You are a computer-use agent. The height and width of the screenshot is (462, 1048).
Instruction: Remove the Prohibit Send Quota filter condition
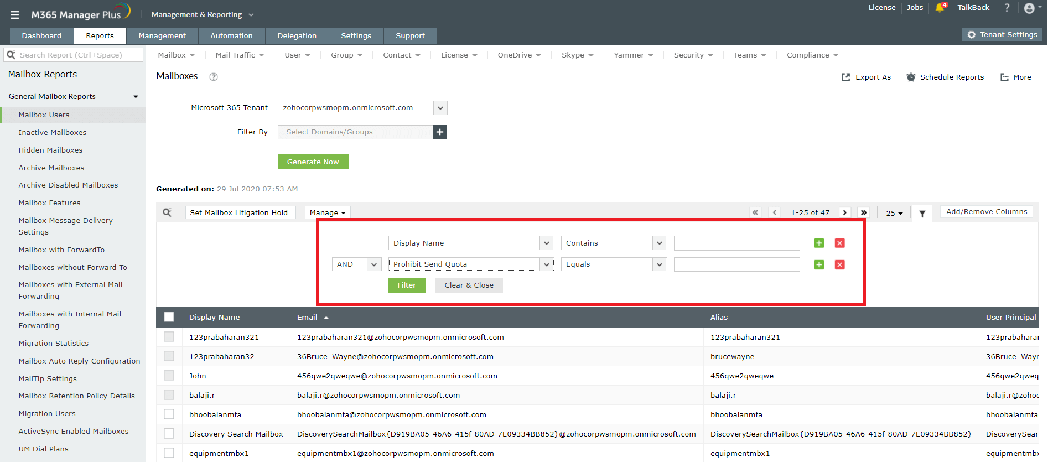[x=840, y=264]
